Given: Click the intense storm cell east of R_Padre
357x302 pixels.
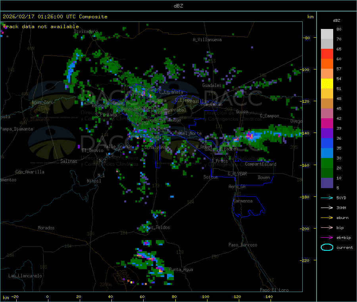Looking at the screenshot, I should click(251, 136).
